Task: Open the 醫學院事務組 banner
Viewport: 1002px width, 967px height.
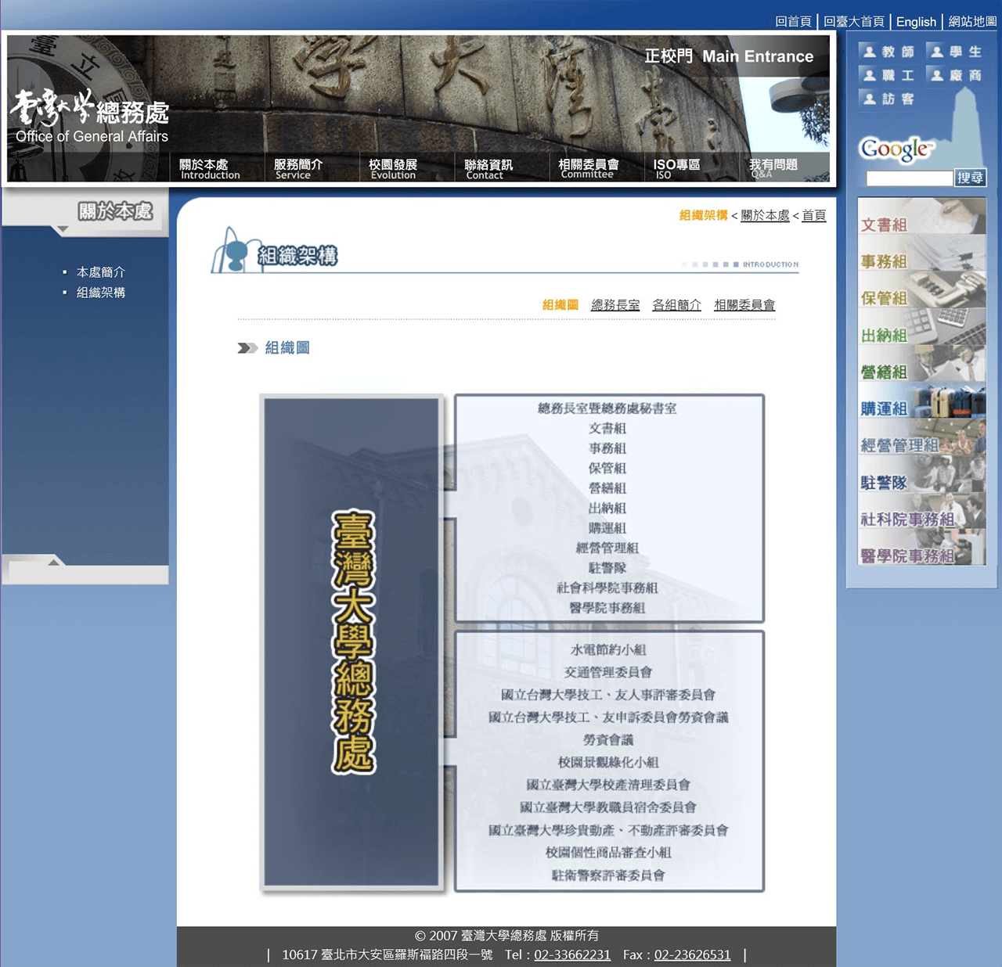Action: point(921,548)
